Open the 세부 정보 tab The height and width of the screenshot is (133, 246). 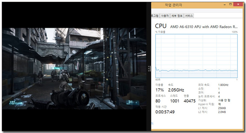click(177, 16)
